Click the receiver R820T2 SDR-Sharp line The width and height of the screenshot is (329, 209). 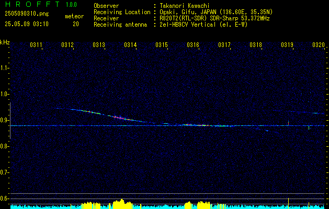pyautogui.click(x=214, y=18)
